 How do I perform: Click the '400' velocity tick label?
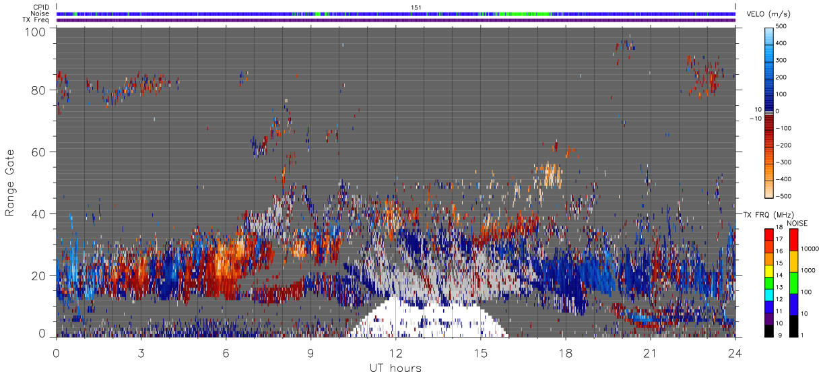(782, 44)
